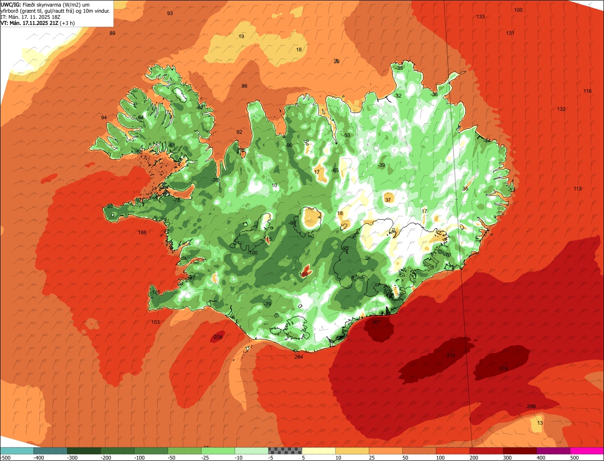
Task: Click the 367 flux value off south coast
Action: [x=376, y=322]
